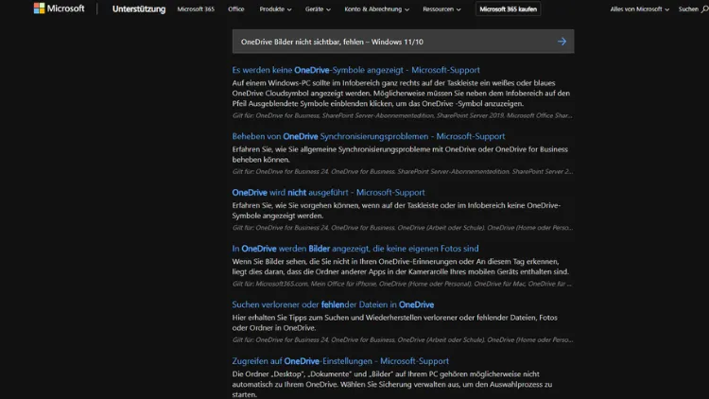Click the Microsoft 365 kaufen button
Viewport: 709px width, 399px height.
coord(509,9)
